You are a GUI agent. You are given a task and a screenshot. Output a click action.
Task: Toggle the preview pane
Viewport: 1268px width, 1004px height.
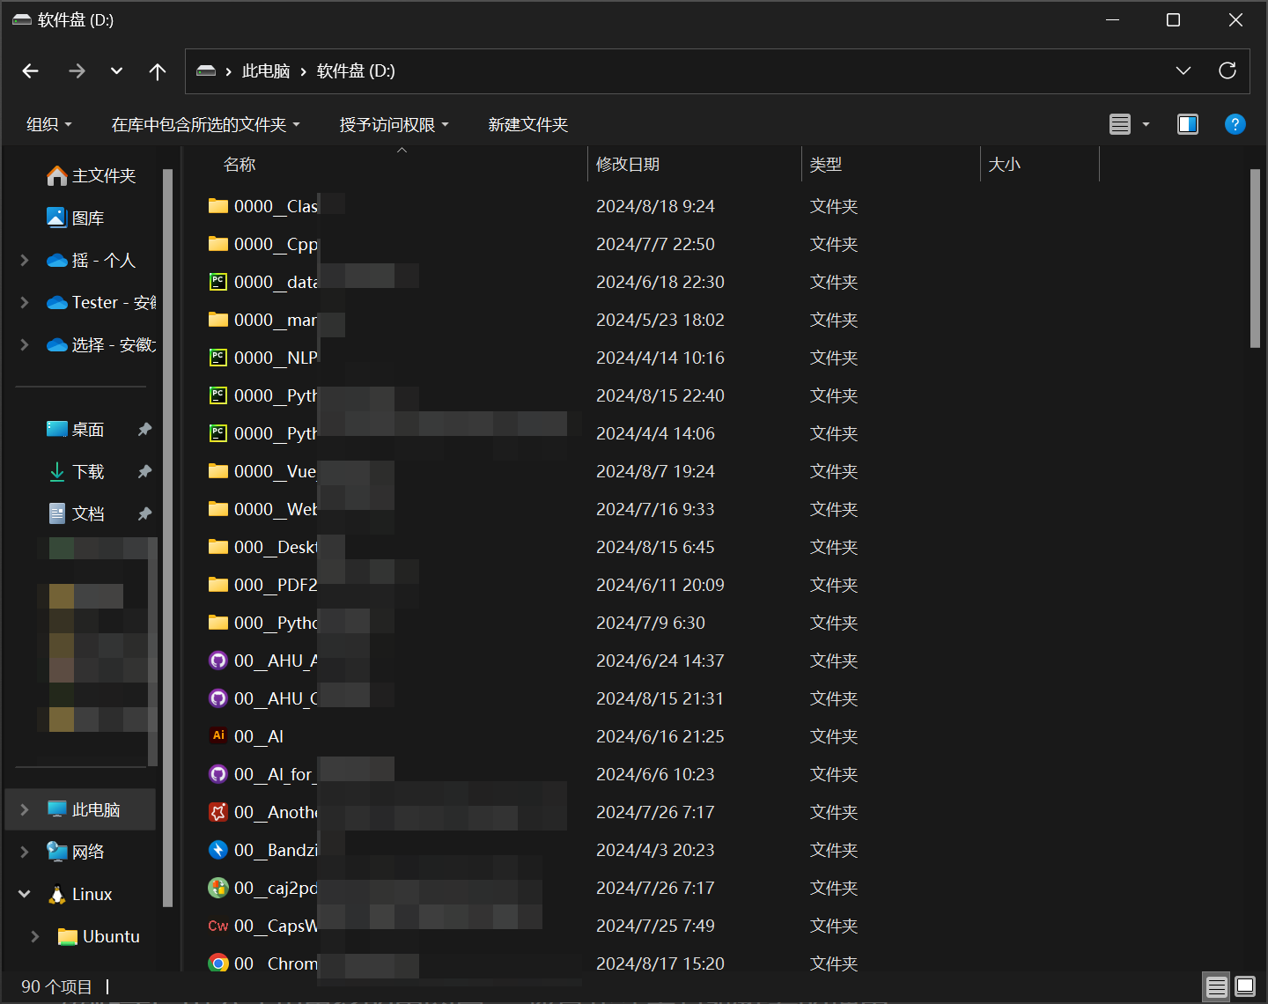[x=1188, y=124]
